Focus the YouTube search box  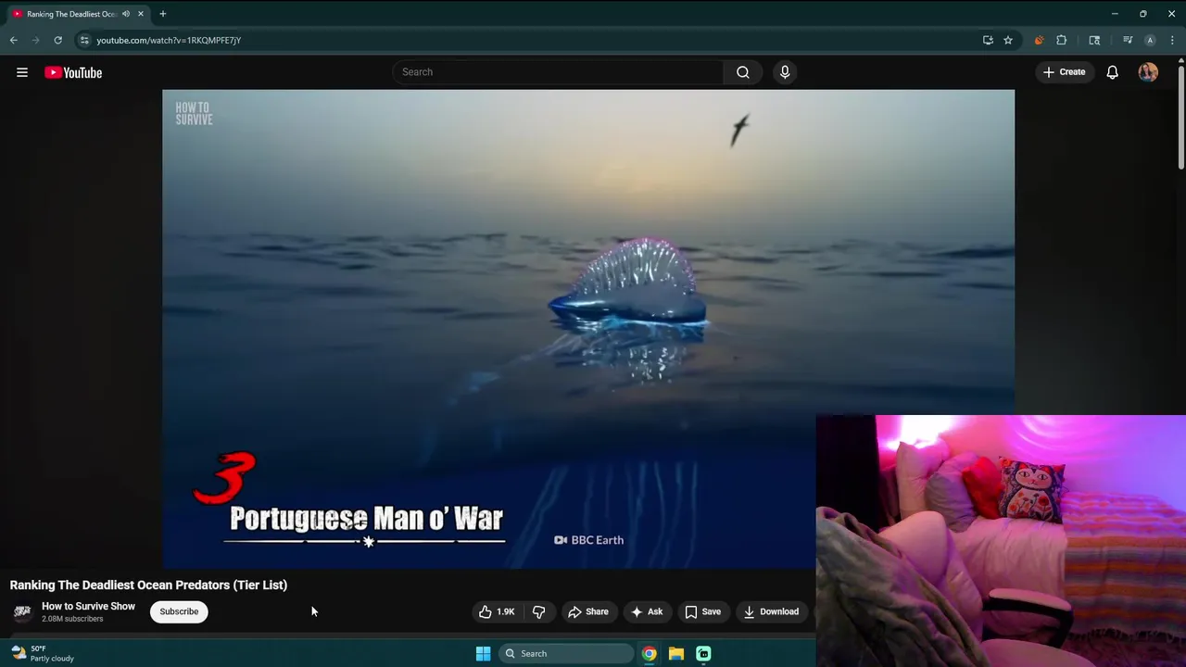tap(558, 72)
